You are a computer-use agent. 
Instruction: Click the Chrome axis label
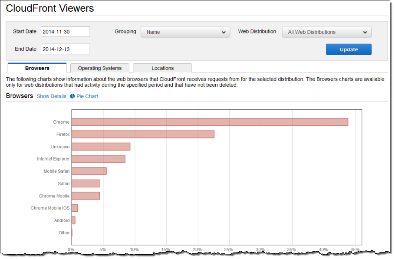61,122
